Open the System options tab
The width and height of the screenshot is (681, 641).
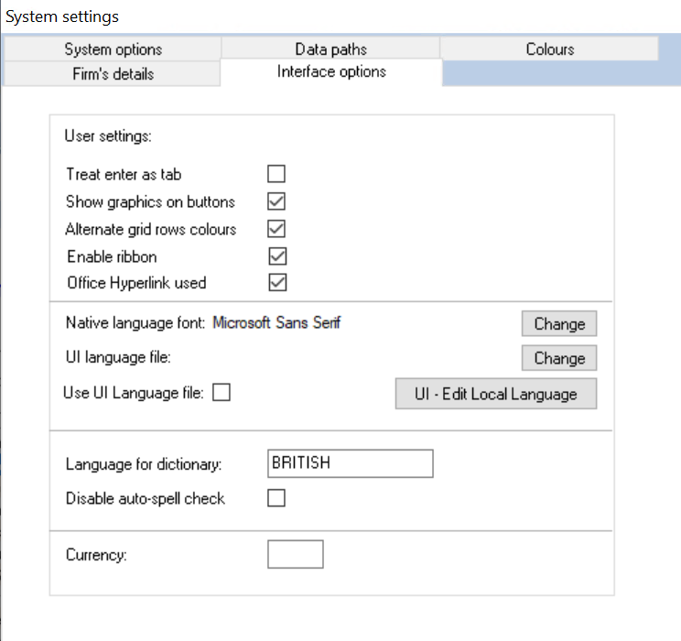point(113,49)
